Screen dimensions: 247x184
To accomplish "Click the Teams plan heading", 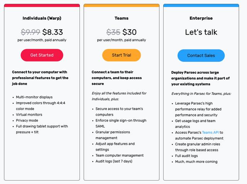I will 122,18.
